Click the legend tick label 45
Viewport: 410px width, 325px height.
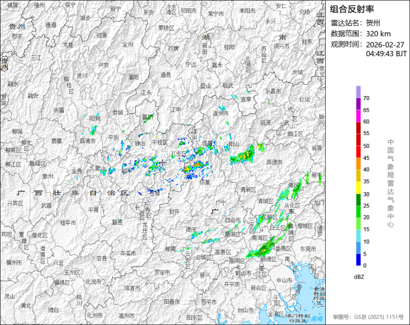point(366,158)
